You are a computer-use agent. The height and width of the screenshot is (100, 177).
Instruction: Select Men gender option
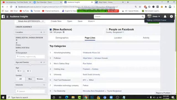click(30, 79)
